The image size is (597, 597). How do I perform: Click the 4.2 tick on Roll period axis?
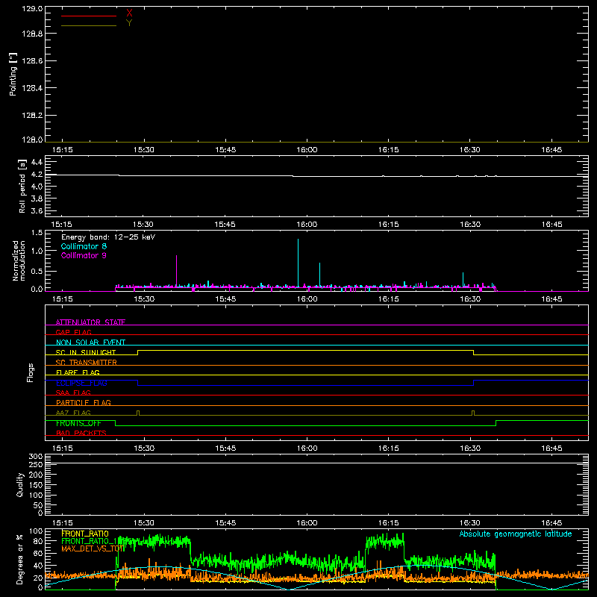[37, 175]
